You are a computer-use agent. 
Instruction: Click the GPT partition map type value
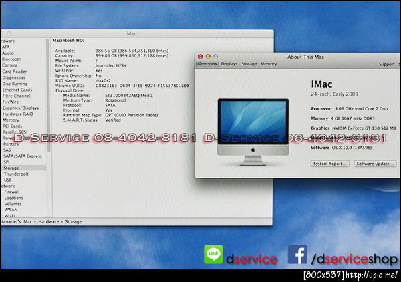(x=132, y=116)
